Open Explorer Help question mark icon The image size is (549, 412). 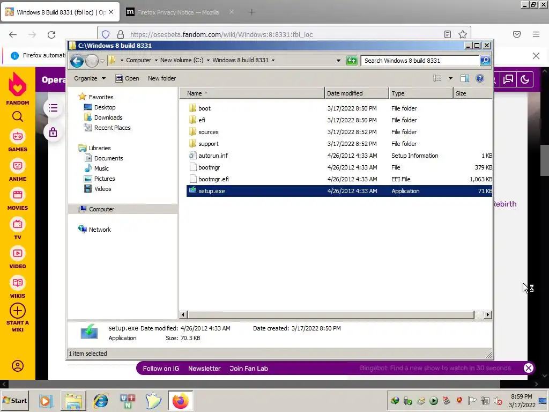(x=480, y=78)
